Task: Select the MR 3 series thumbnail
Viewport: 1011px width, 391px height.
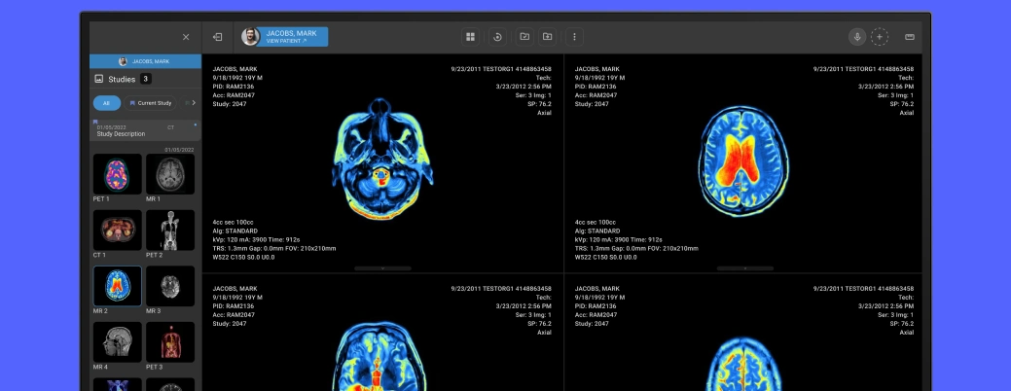Action: (x=170, y=286)
